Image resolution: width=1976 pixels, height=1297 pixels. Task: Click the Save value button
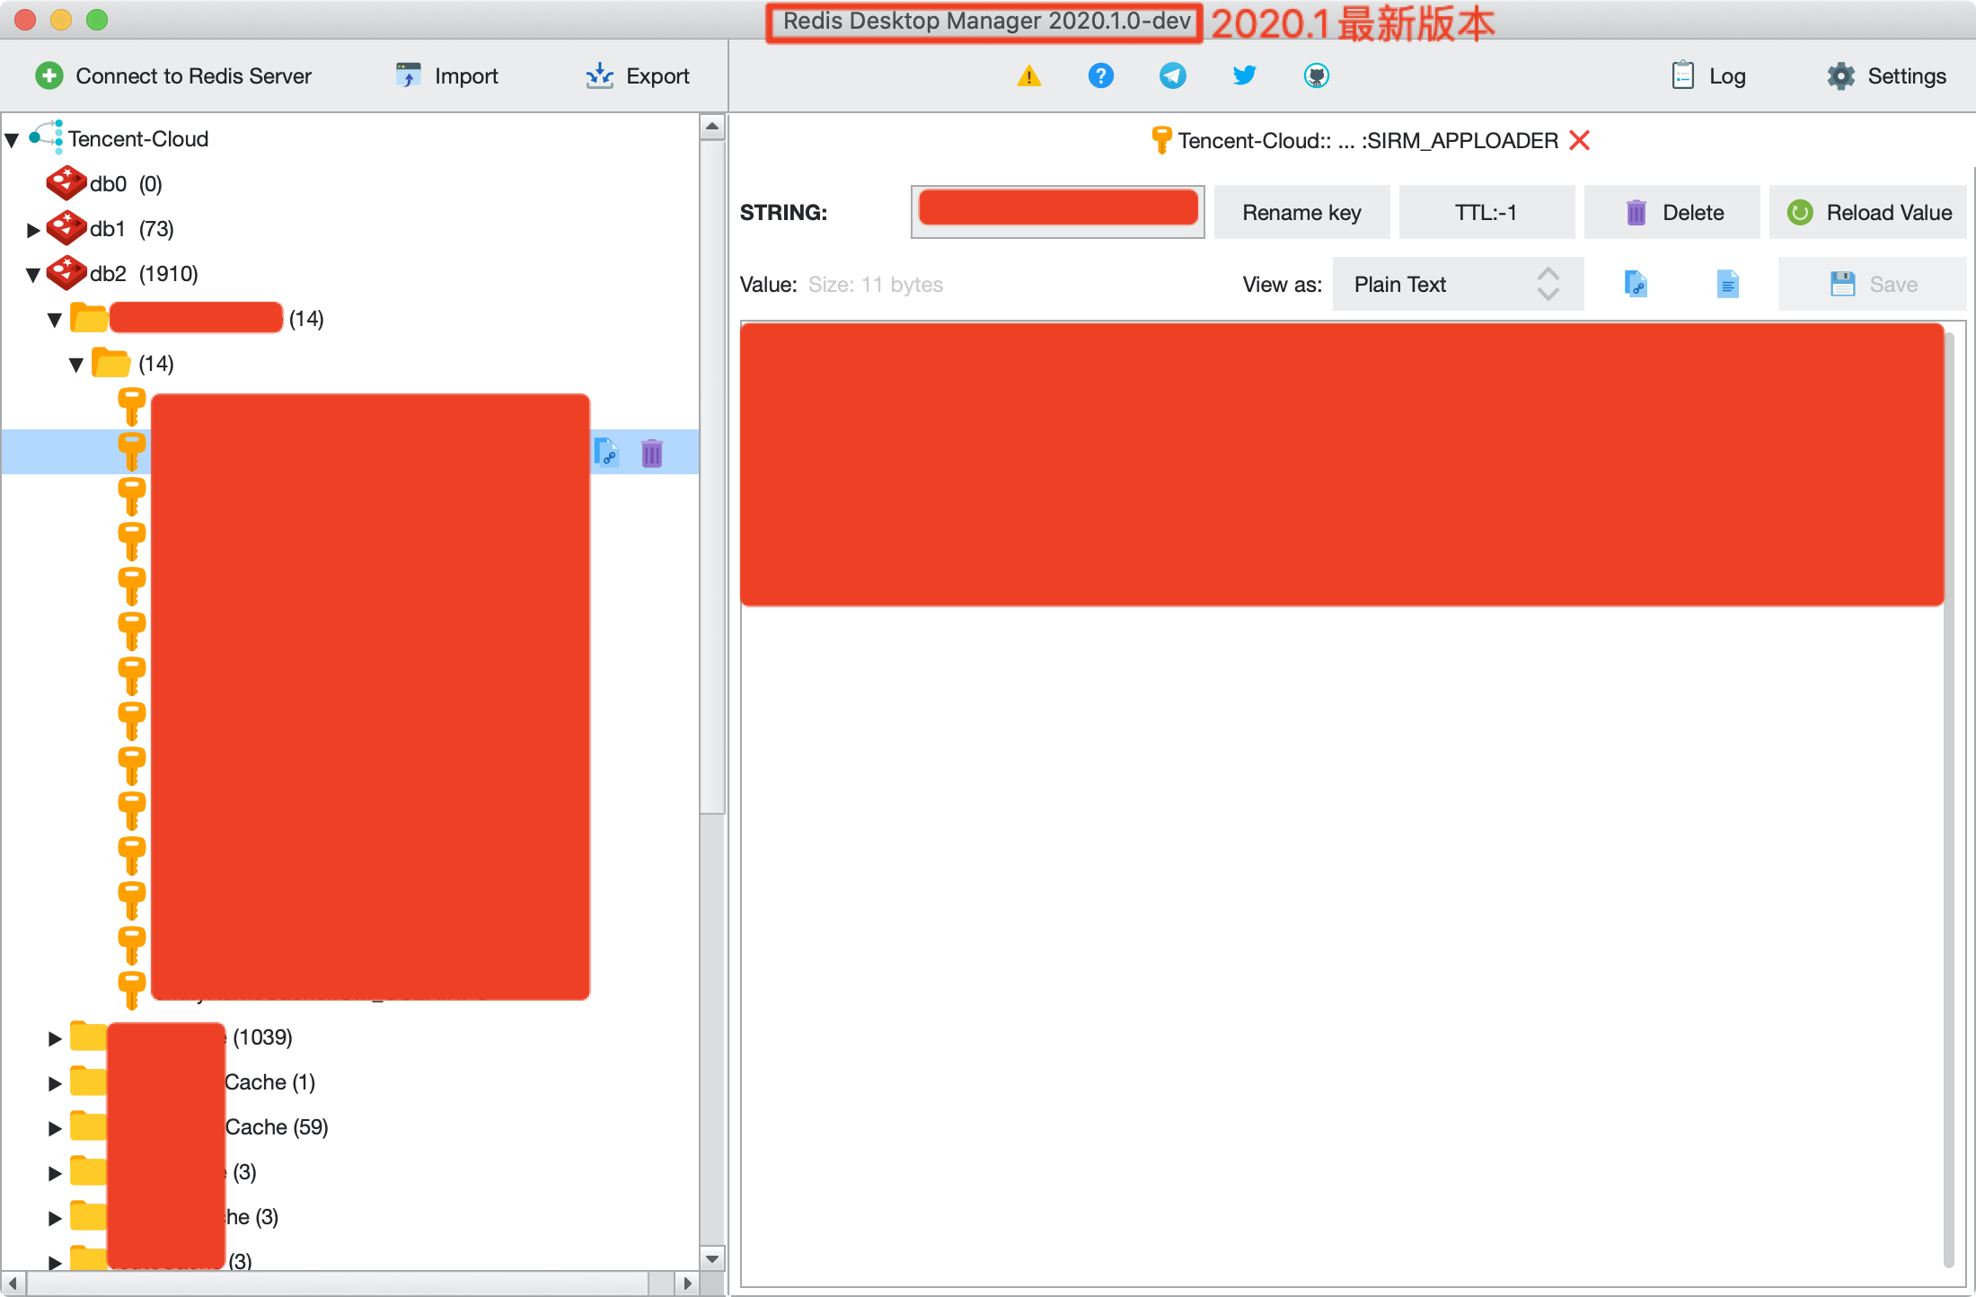1872,284
